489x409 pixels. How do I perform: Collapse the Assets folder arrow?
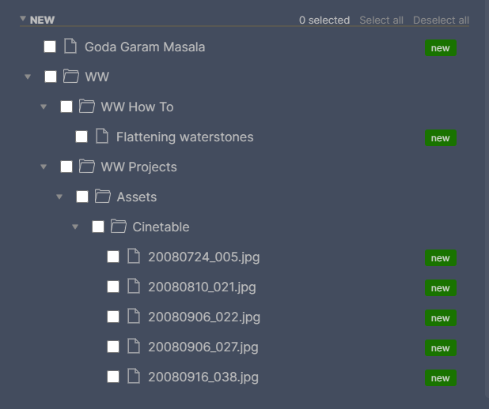tap(59, 197)
